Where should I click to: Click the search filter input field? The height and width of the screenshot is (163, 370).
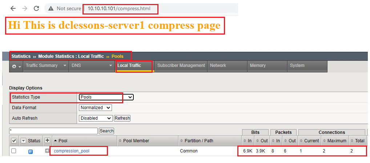pos(53,131)
